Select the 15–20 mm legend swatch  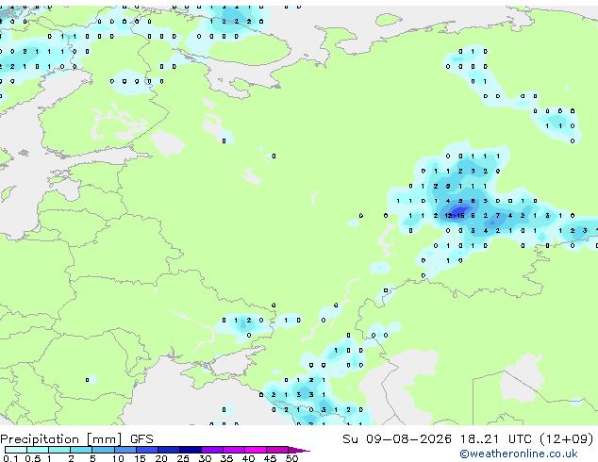(x=147, y=450)
